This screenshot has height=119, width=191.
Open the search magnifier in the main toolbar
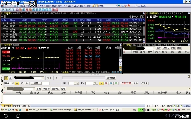pos(122,6)
